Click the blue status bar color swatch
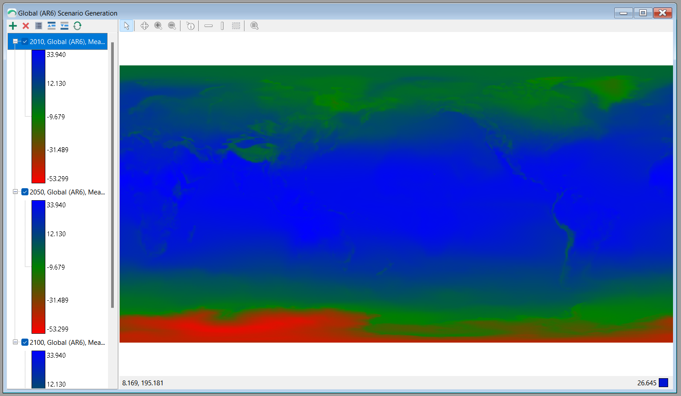681x396 pixels. (663, 383)
